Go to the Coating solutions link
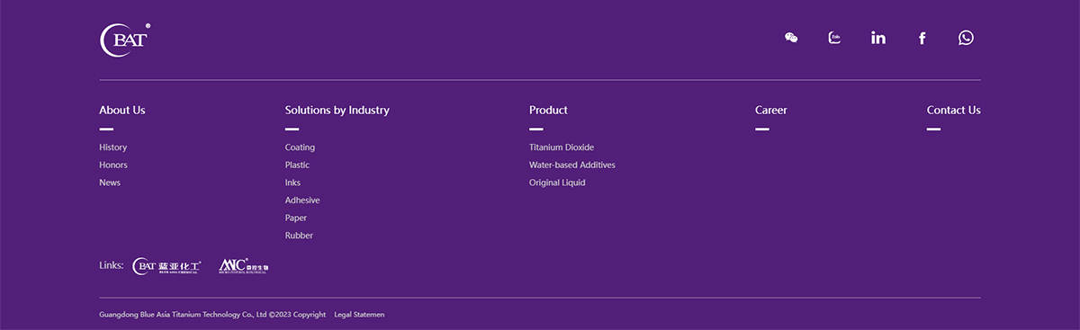The height and width of the screenshot is (330, 1080). [x=300, y=147]
